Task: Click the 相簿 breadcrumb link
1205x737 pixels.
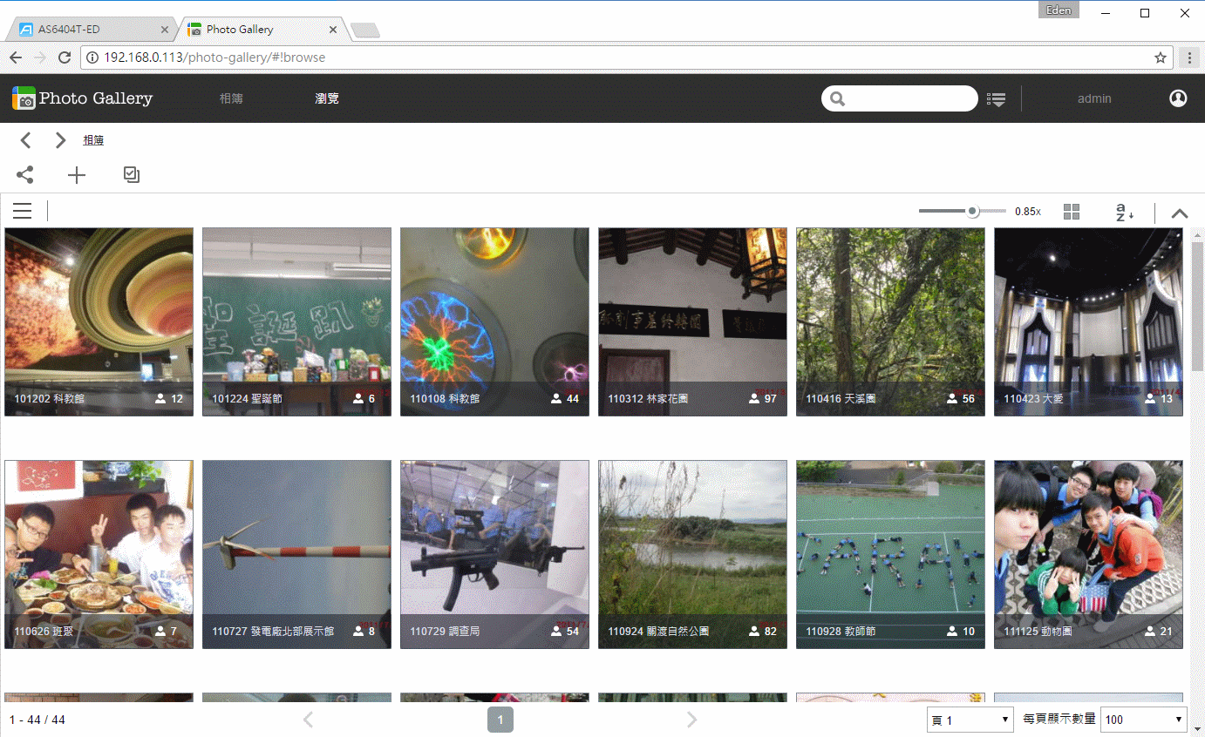Action: tap(93, 140)
